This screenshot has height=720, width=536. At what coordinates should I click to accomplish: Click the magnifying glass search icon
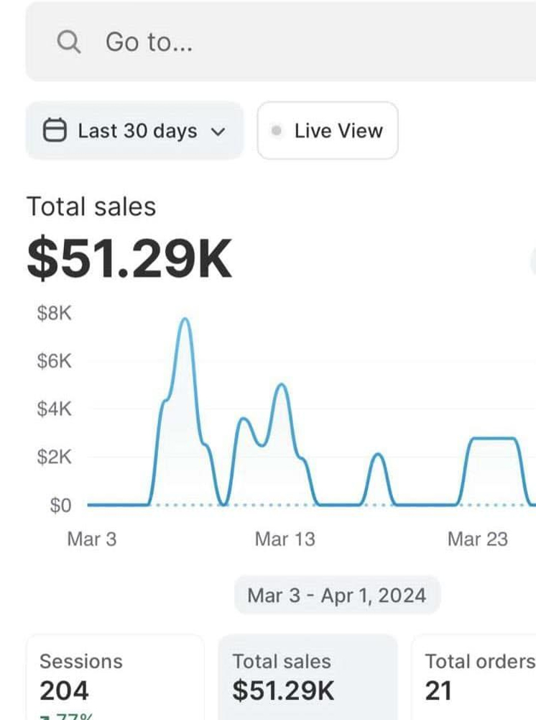point(68,42)
